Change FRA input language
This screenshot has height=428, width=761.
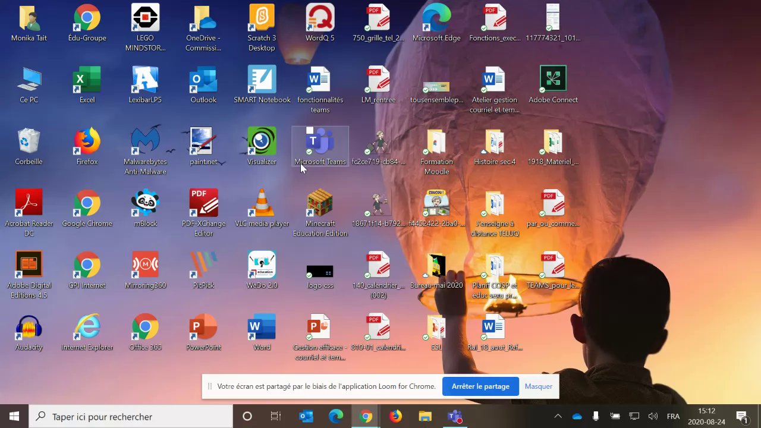click(673, 417)
